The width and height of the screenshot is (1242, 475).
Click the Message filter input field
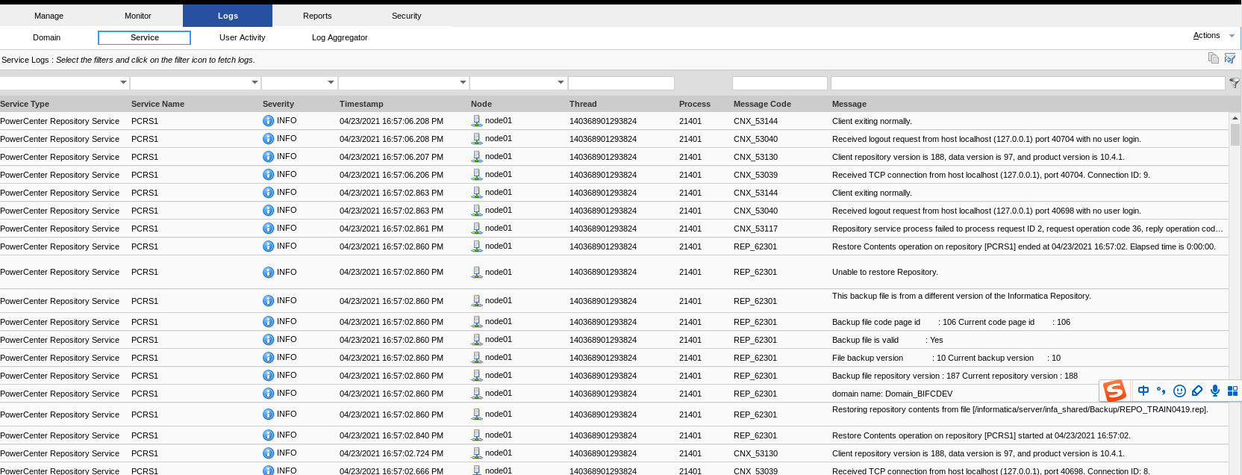(1028, 84)
